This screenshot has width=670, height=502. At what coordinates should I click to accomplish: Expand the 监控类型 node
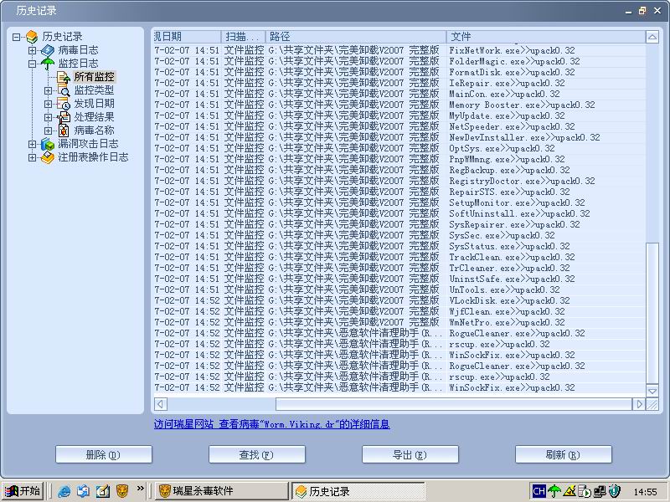49,90
